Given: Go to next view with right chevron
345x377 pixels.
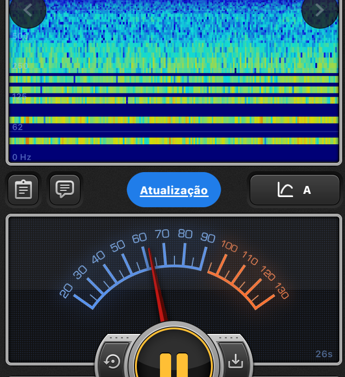Looking at the screenshot, I should [x=319, y=10].
